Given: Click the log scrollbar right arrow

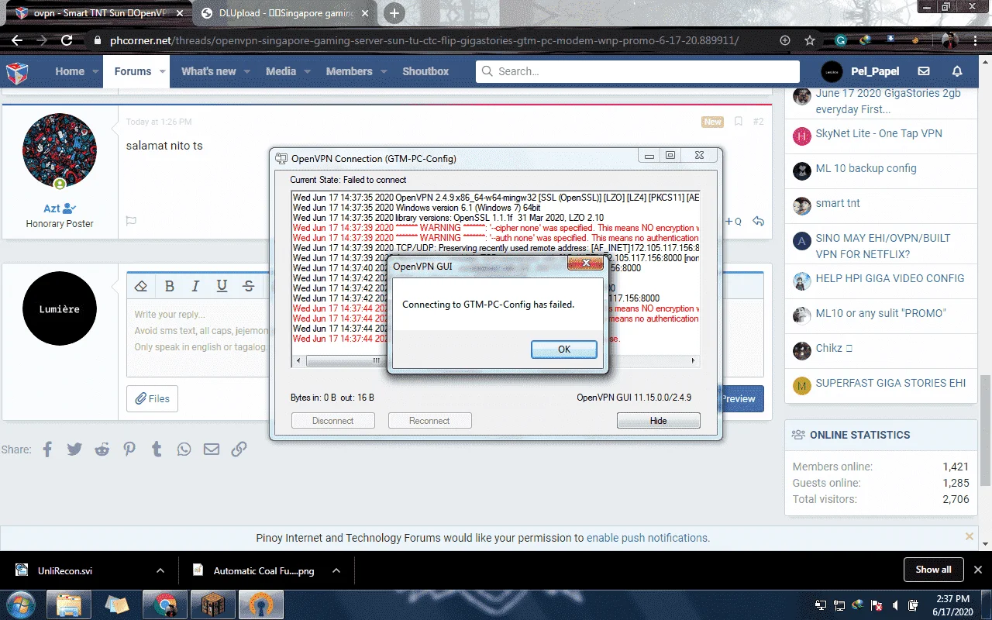Looking at the screenshot, I should pos(694,361).
